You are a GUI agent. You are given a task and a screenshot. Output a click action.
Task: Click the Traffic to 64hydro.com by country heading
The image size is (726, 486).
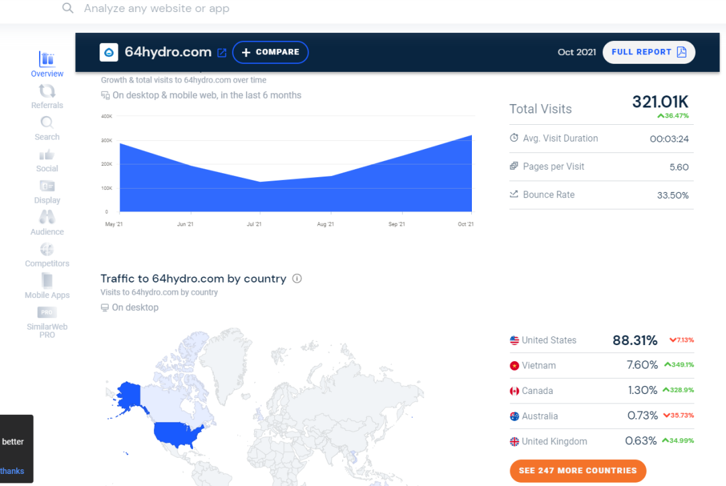[x=194, y=279]
